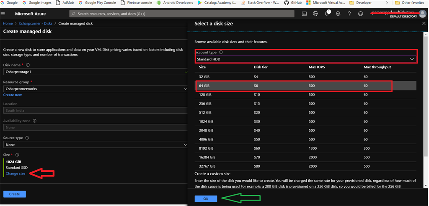Open the Azure portal hamburger menu

[x=3, y=14]
